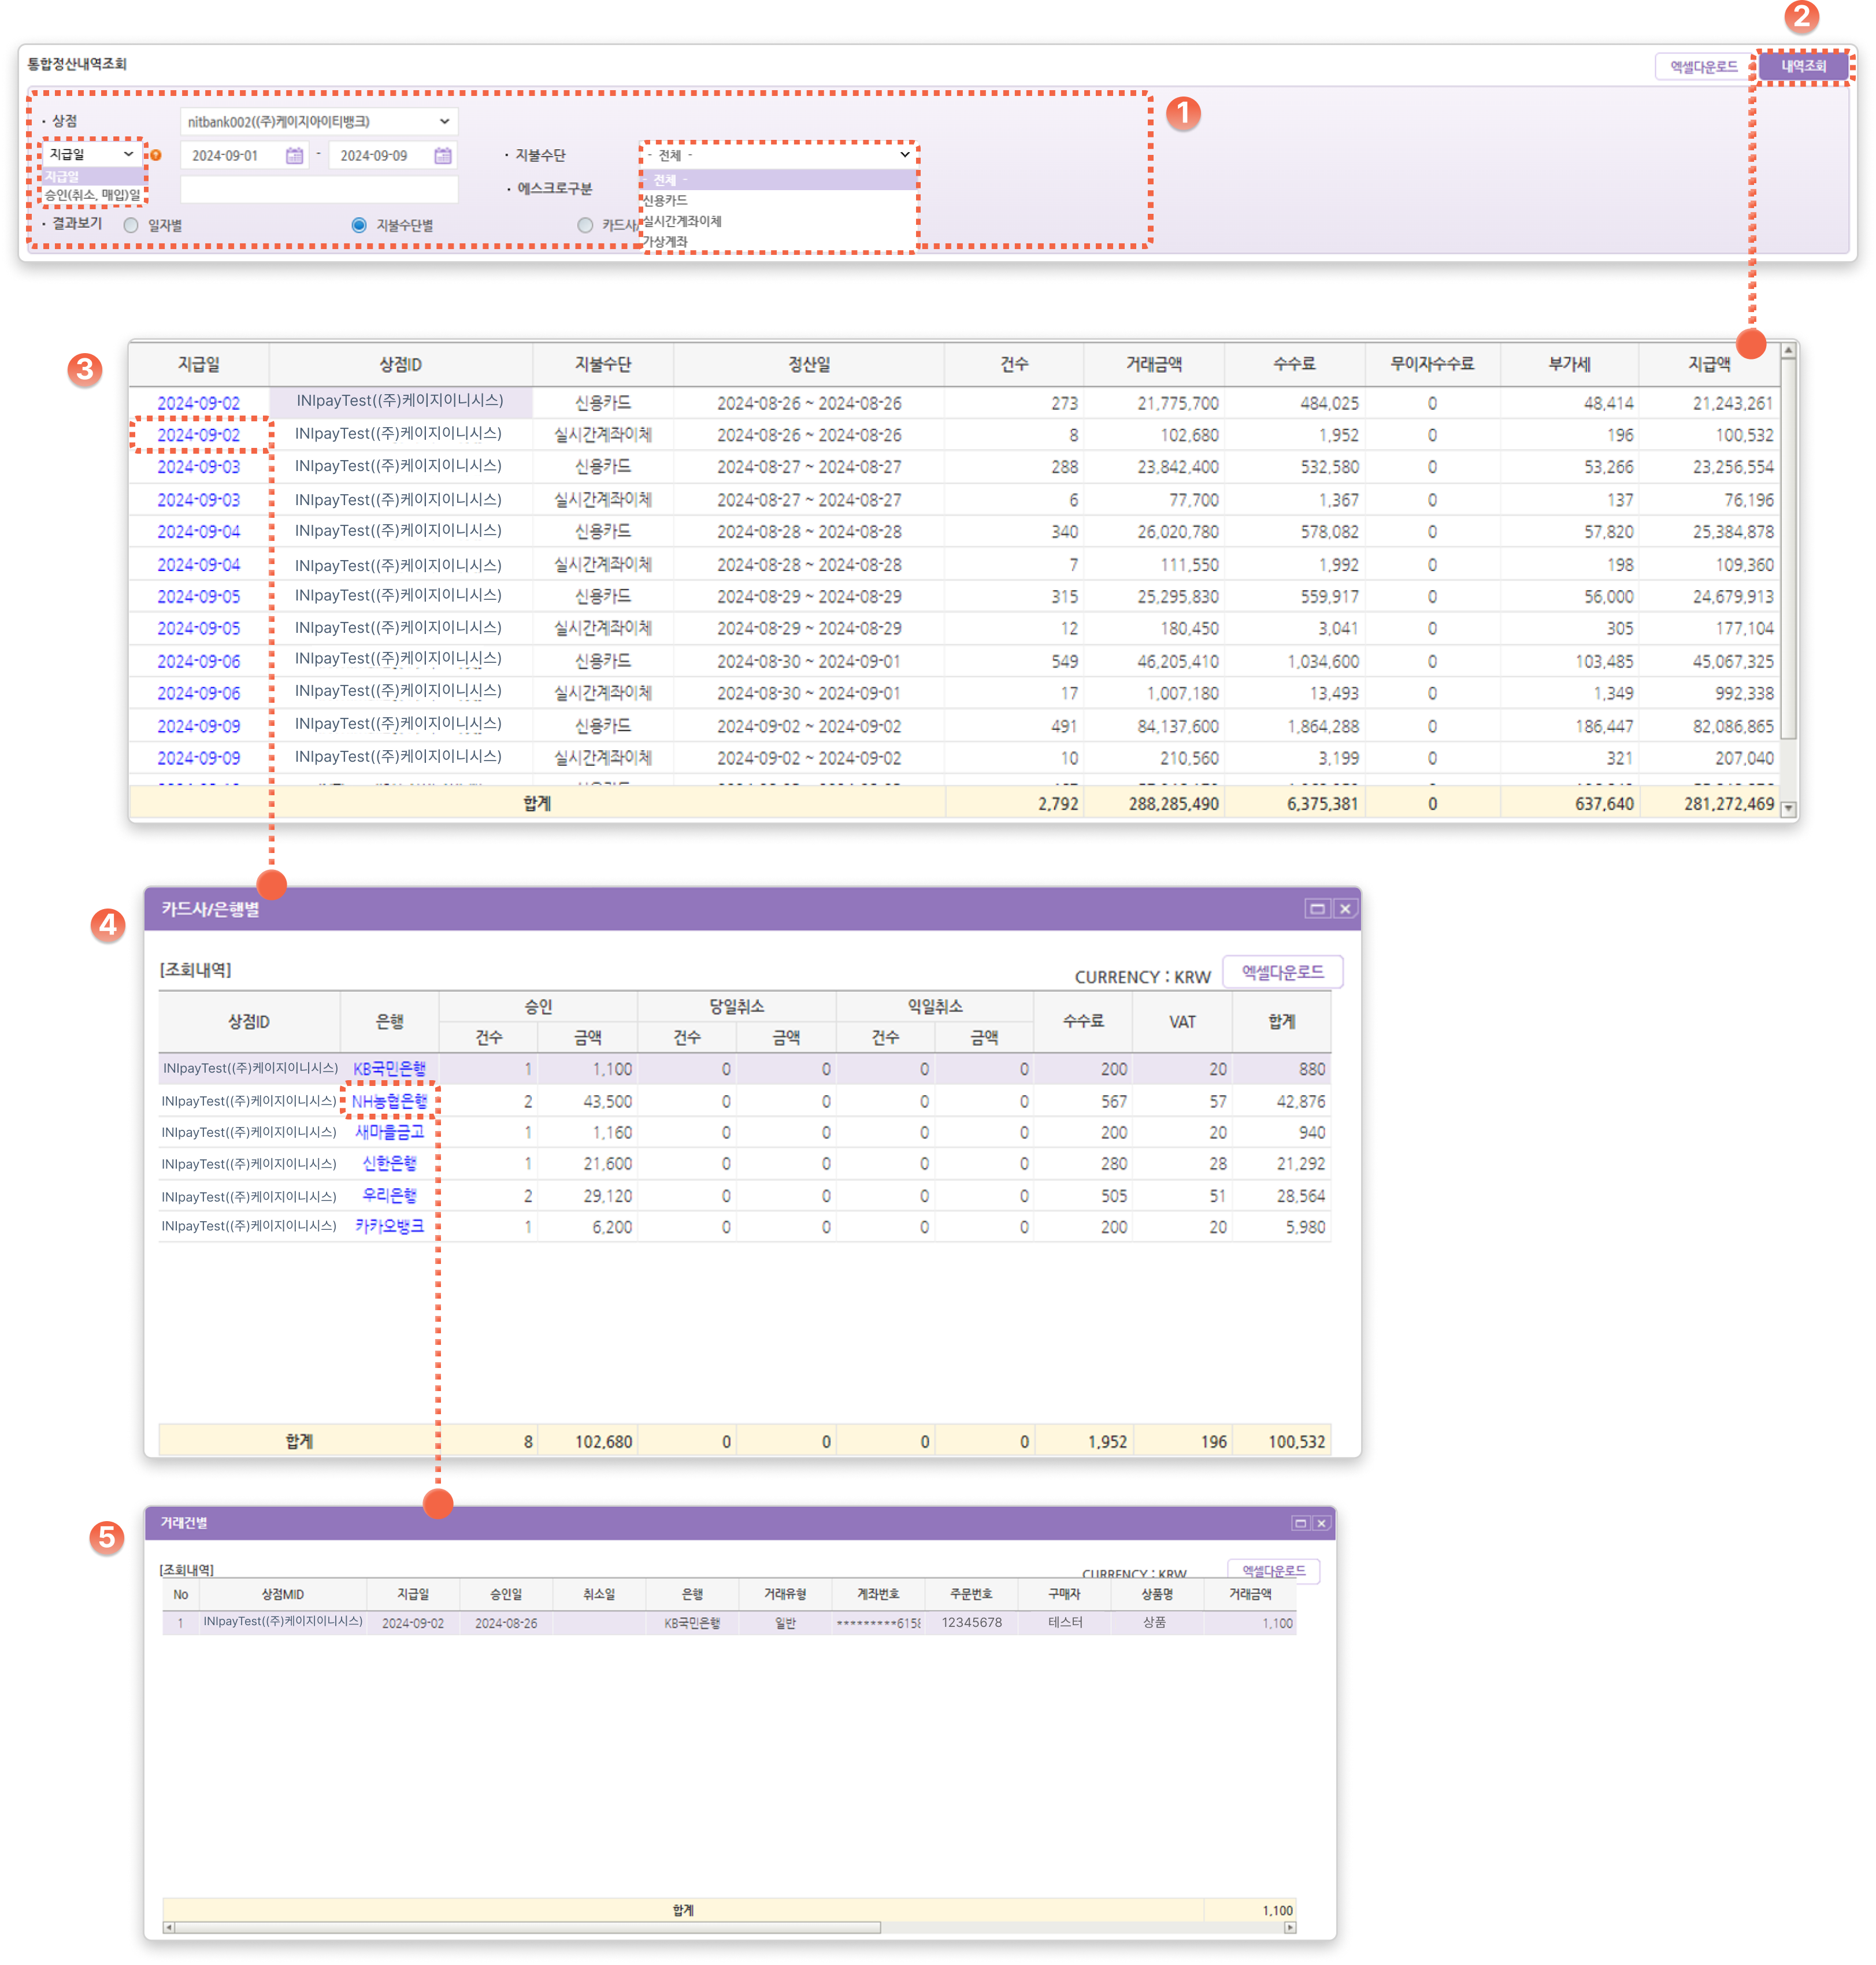Screen dimensions: 1876x1965
Task: Choose 지급일 option in date-type list
Action: pos(93,177)
